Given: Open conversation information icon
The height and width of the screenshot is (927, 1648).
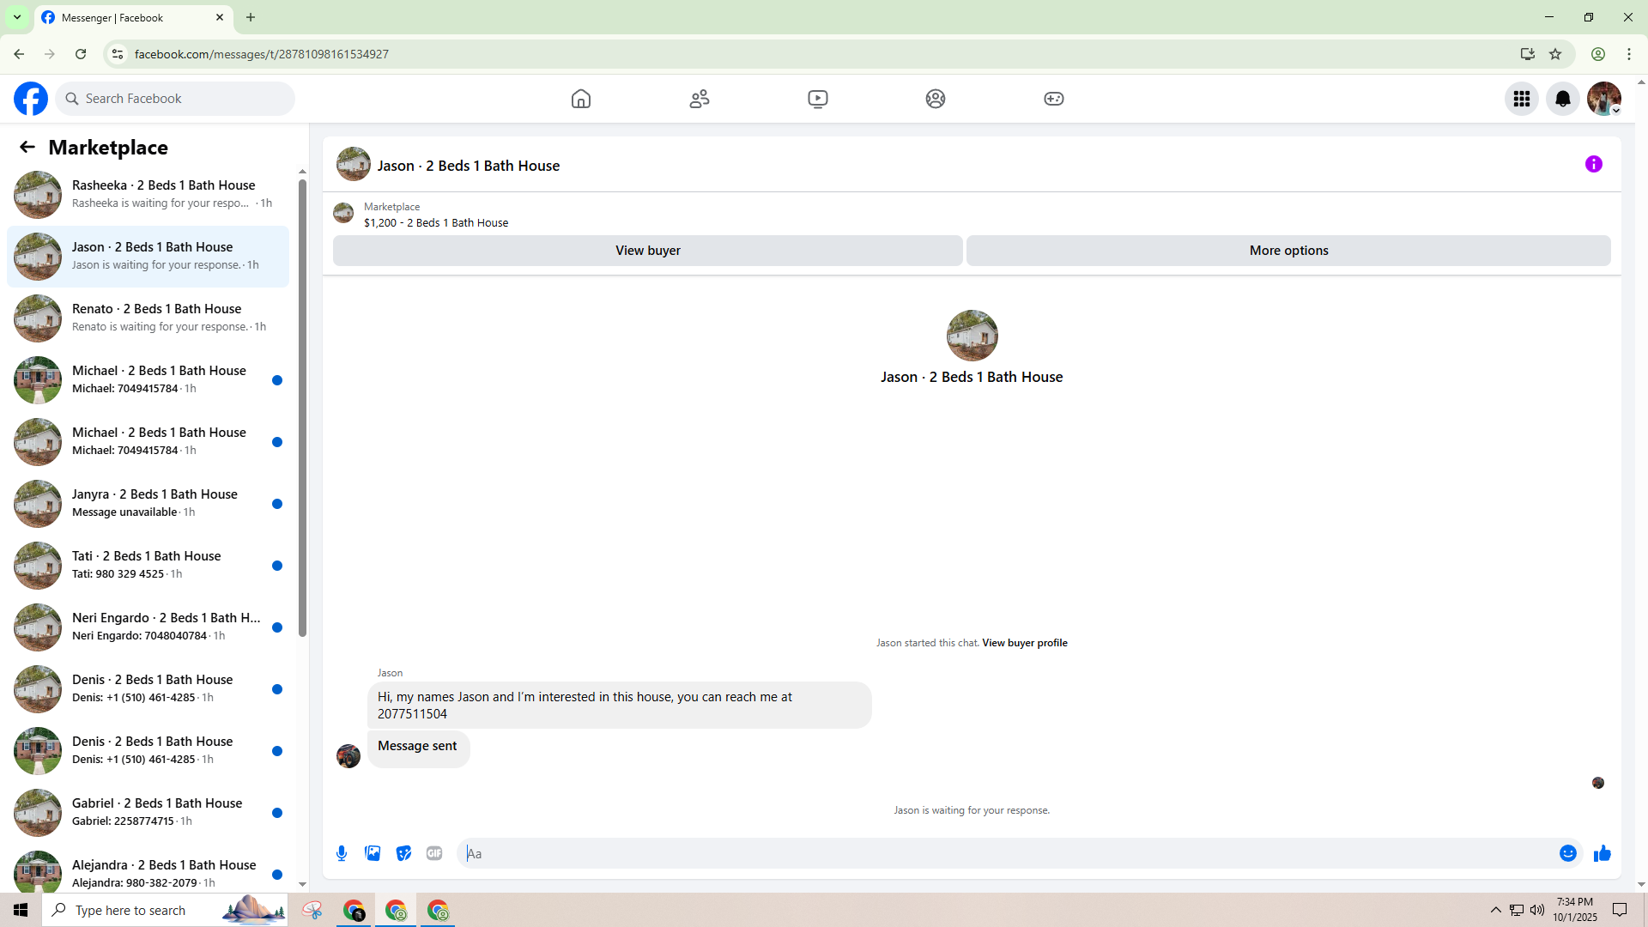Looking at the screenshot, I should (1594, 164).
